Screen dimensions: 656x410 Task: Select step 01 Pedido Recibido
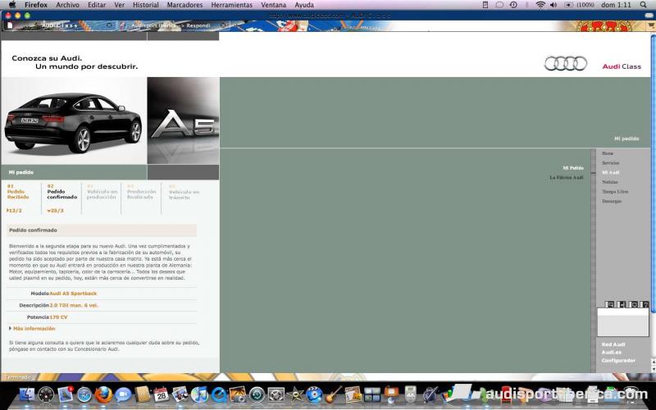coord(18,191)
